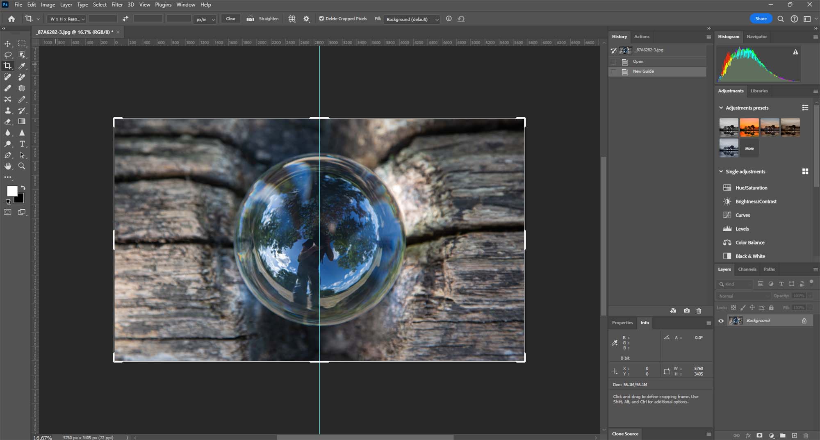The height and width of the screenshot is (440, 820).
Task: Select the Horizontal Type tool
Action: pyautogui.click(x=22, y=144)
